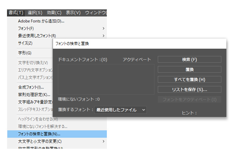The height and width of the screenshot is (149, 233).
Task: Click inside the ドキュメントフォント list box
Action: point(106,79)
